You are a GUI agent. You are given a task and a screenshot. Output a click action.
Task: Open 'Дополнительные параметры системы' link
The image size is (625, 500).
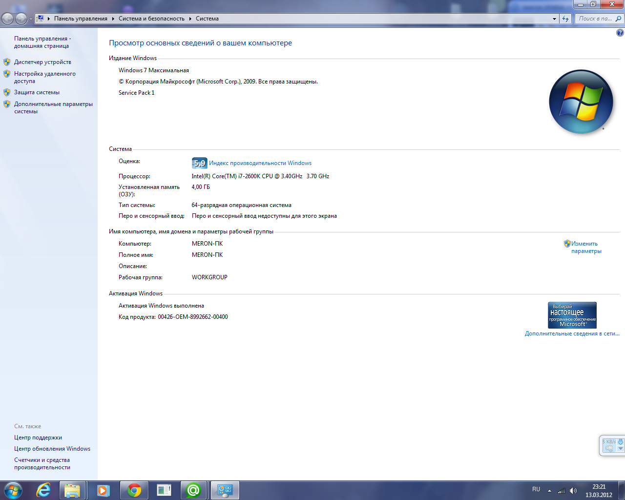(x=53, y=107)
